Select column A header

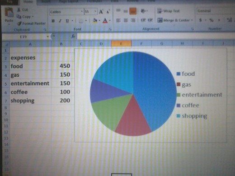(30, 44)
